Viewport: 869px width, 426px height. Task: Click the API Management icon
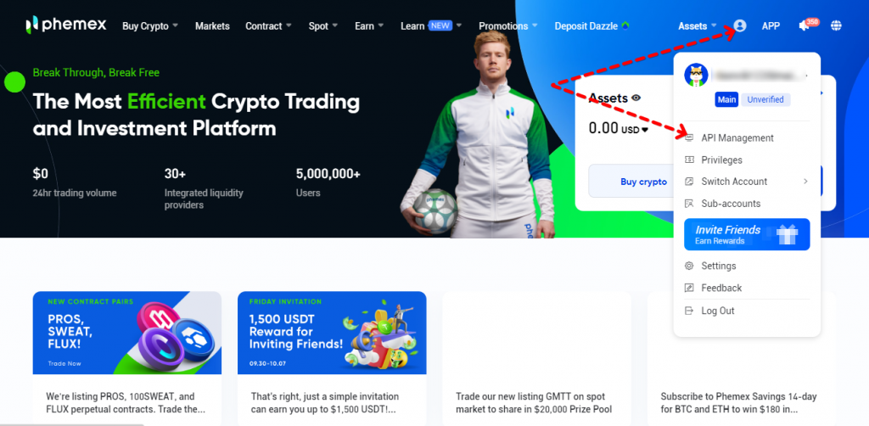coord(689,137)
